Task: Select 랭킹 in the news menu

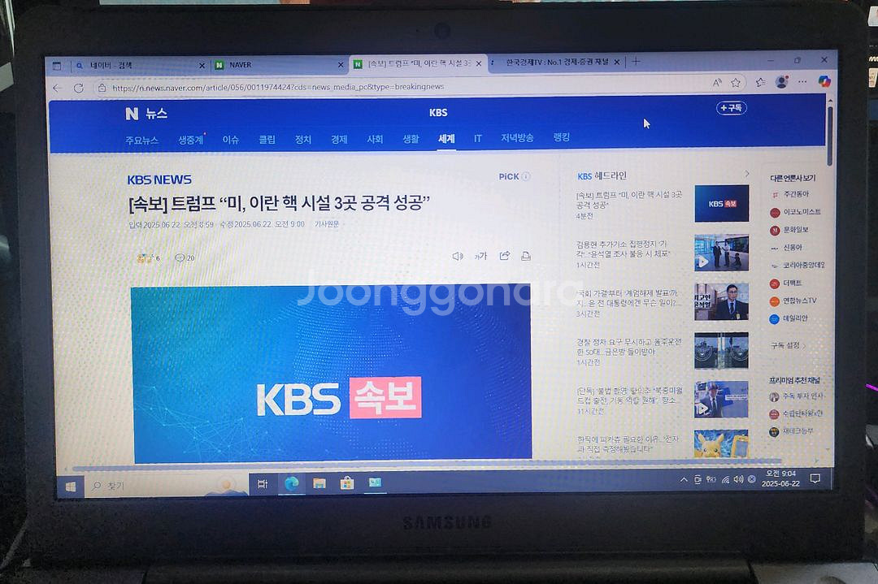Action: click(561, 137)
